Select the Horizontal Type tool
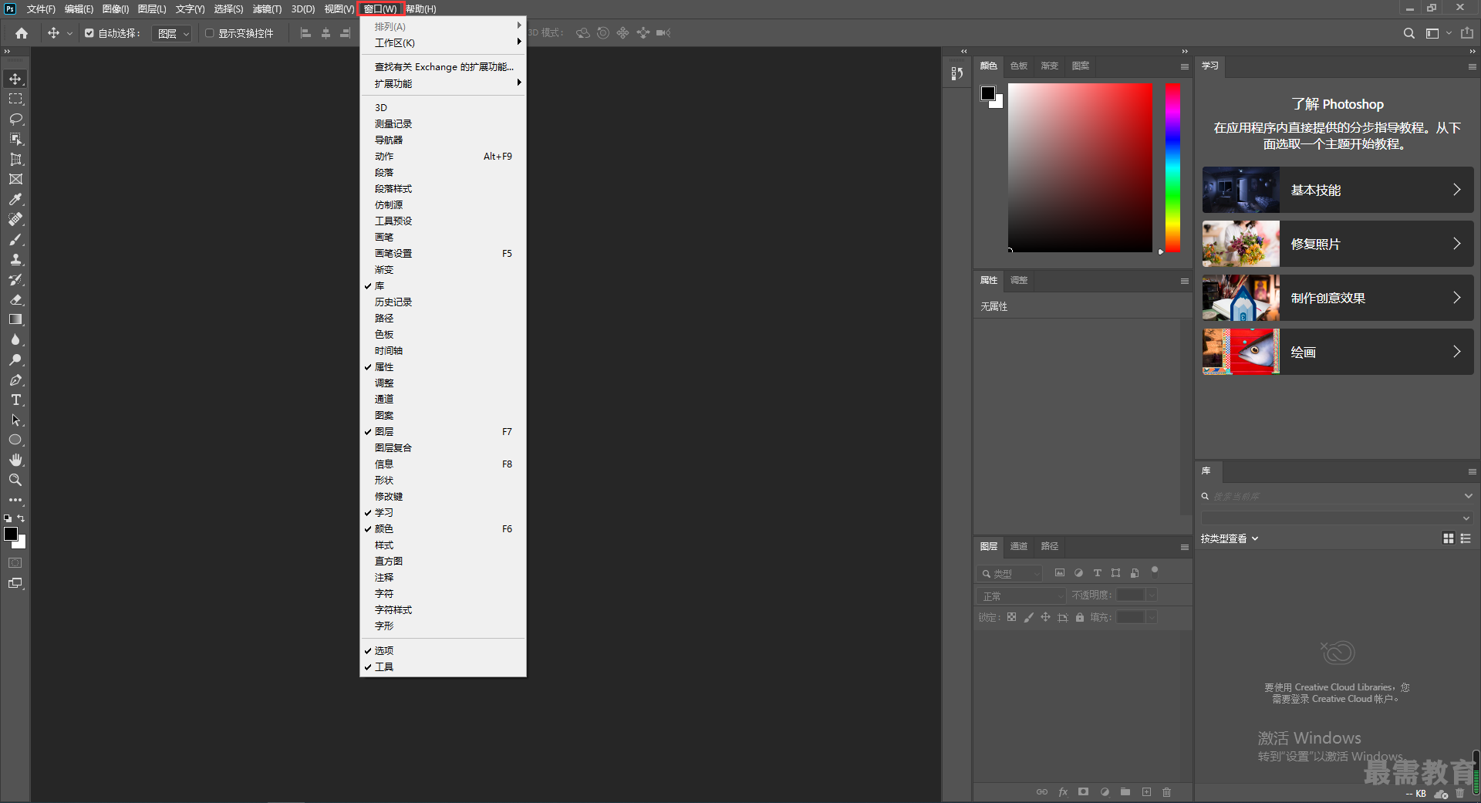The width and height of the screenshot is (1481, 803). click(x=15, y=400)
